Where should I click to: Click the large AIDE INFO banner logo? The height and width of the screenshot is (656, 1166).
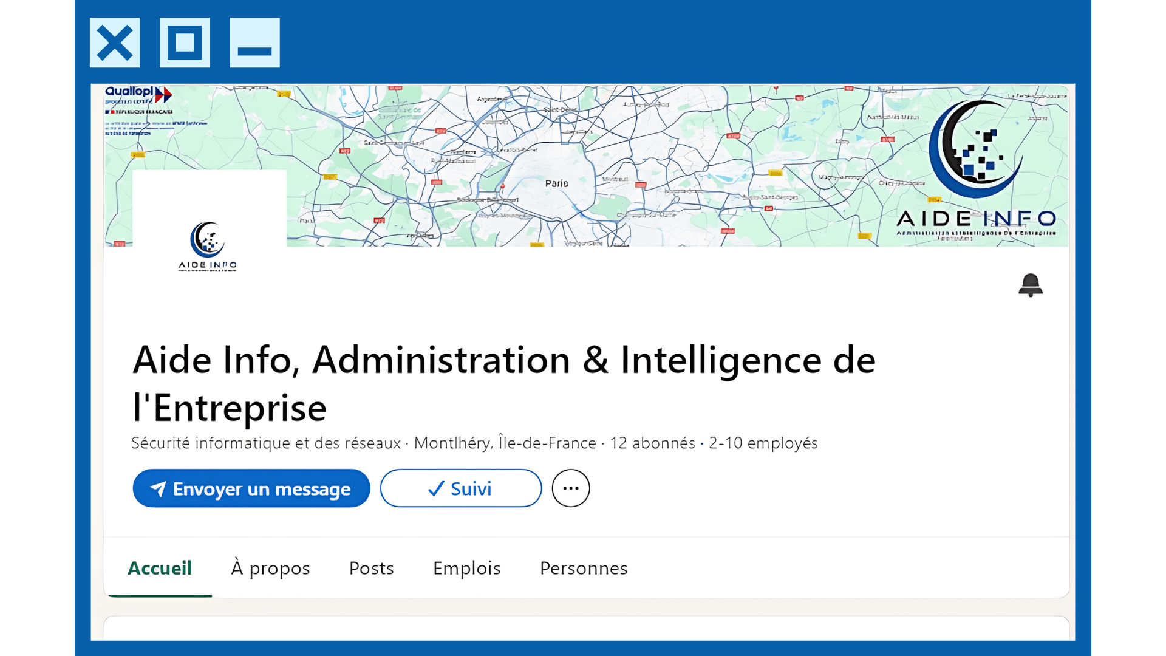[x=976, y=169]
